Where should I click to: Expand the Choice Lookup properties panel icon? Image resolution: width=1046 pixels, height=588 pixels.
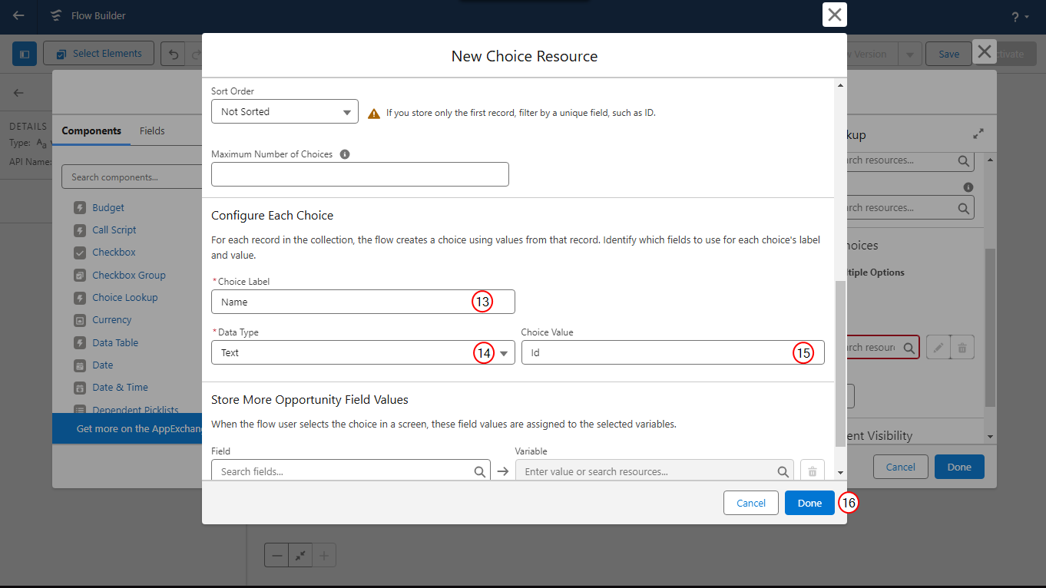coord(978,134)
